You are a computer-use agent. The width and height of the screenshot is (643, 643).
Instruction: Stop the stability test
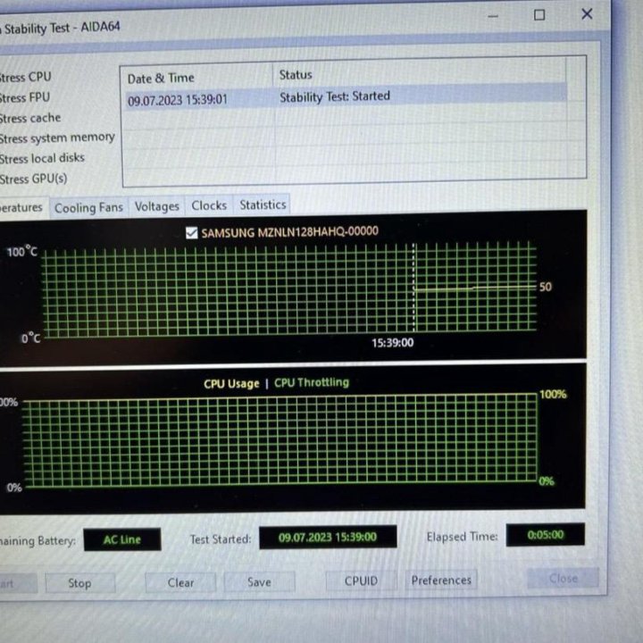pyautogui.click(x=80, y=582)
